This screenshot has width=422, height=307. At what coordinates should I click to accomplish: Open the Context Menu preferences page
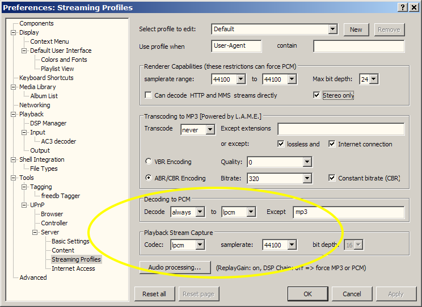(49, 41)
